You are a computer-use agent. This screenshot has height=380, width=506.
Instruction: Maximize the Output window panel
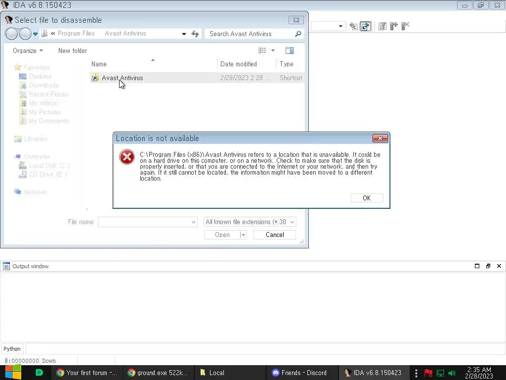pos(477,266)
